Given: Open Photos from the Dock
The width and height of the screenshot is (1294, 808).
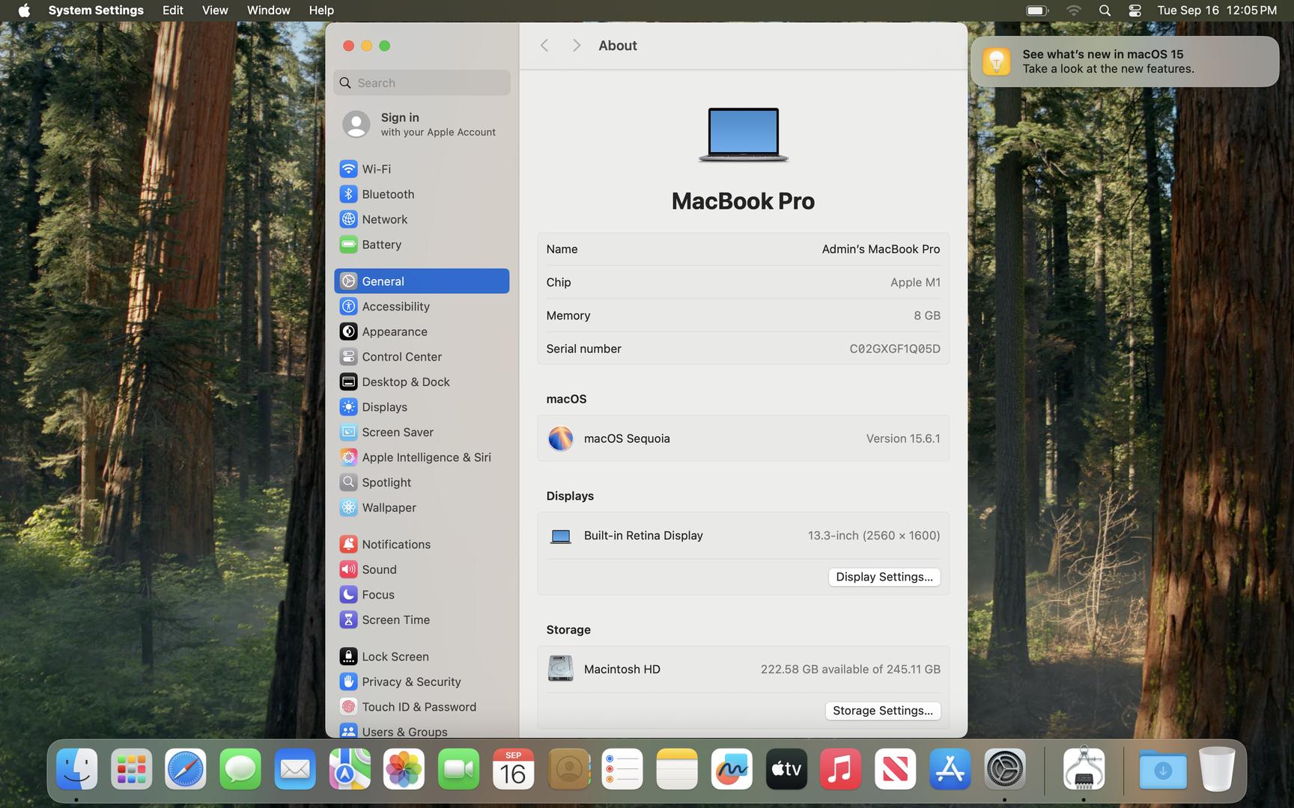Looking at the screenshot, I should click(404, 769).
